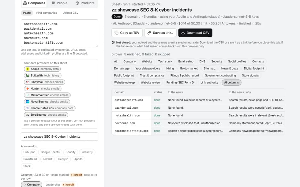Image resolution: width=300 pixels, height=187 pixels.
Task: Click Lemlist under Also send to
Action: [47, 159]
